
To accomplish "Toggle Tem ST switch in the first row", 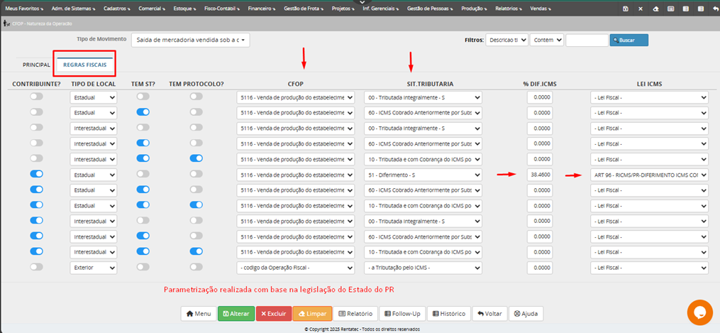I will click(x=143, y=96).
